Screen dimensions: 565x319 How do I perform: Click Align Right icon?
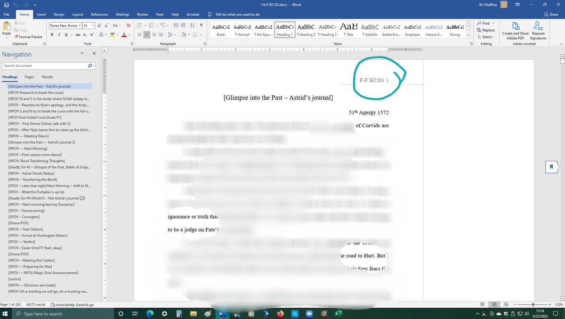tap(154, 35)
